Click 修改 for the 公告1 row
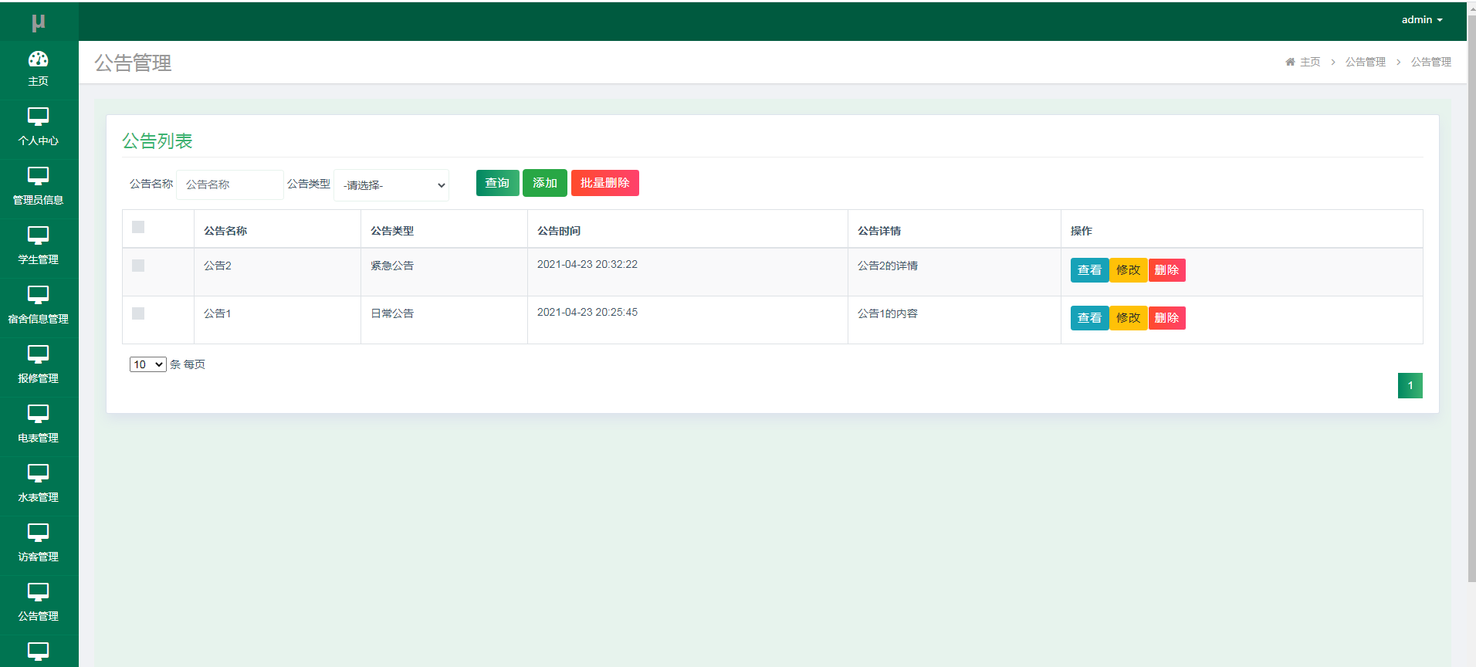The width and height of the screenshot is (1476, 667). 1129,318
